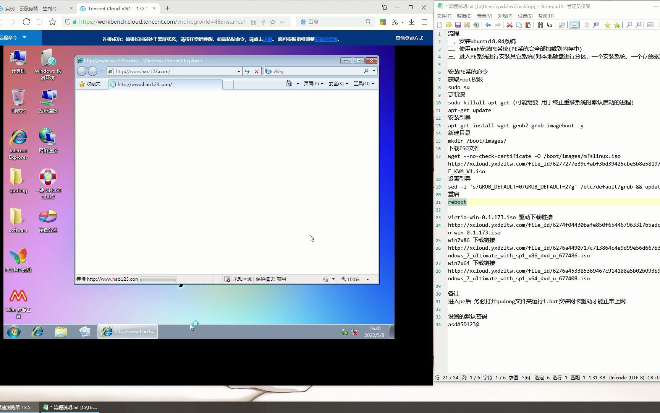
Task: Open 帮助(H) menu in Notepad3
Action: coord(546,16)
